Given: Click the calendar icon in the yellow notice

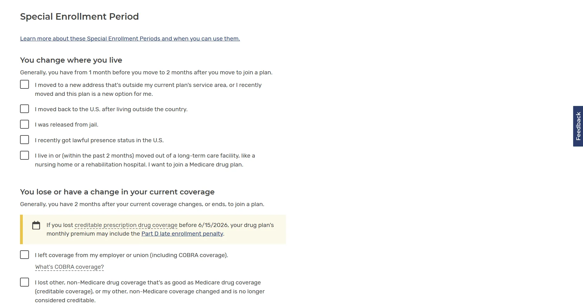Looking at the screenshot, I should (36, 225).
